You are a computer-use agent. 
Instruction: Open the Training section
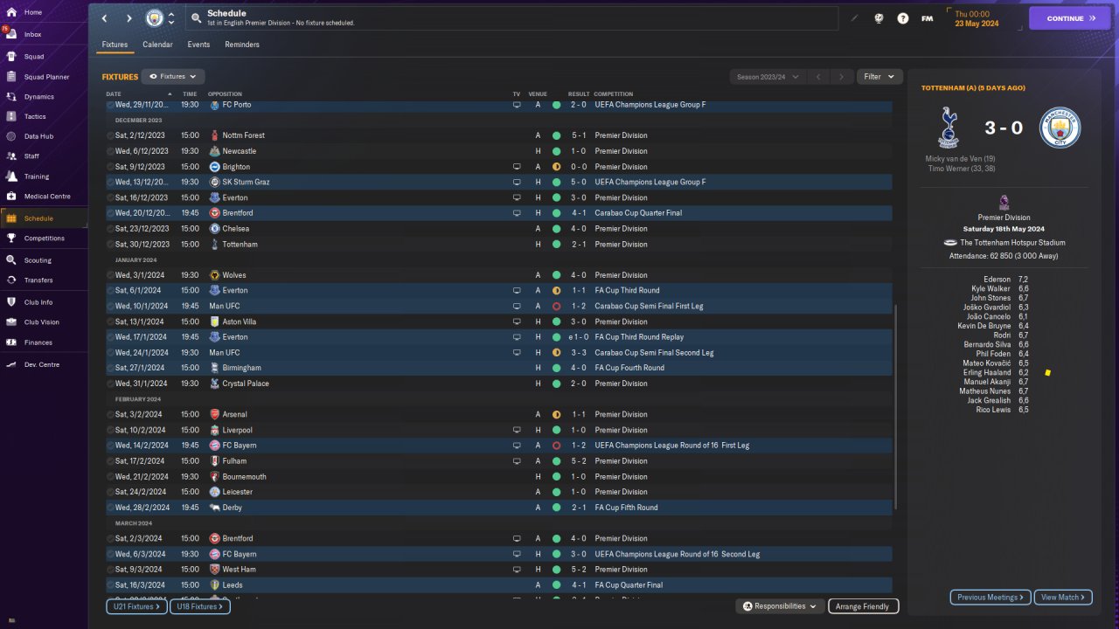(37, 176)
